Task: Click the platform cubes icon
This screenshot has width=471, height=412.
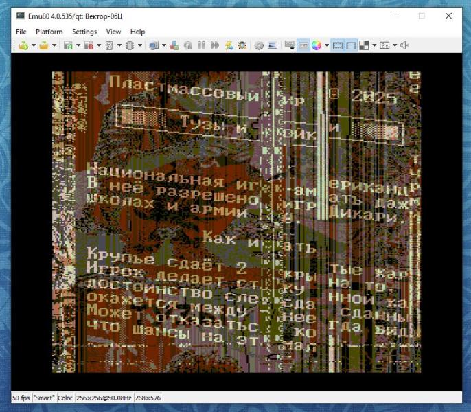Action: (174, 45)
